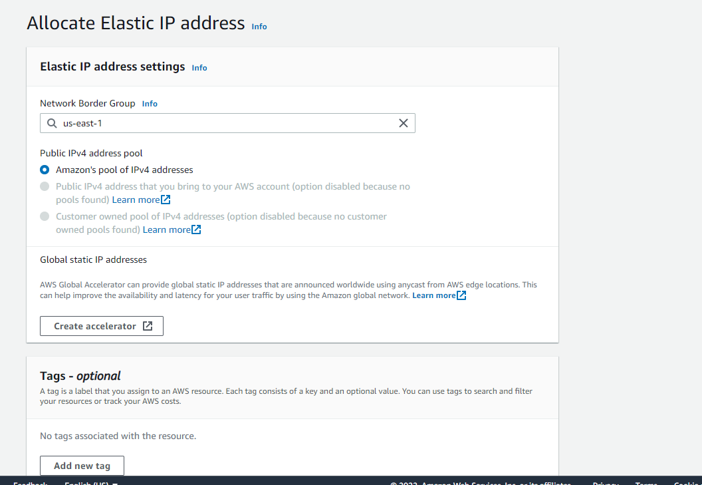Open the Privacy link in the footer
Viewport: 702px width, 485px height.
click(606, 483)
